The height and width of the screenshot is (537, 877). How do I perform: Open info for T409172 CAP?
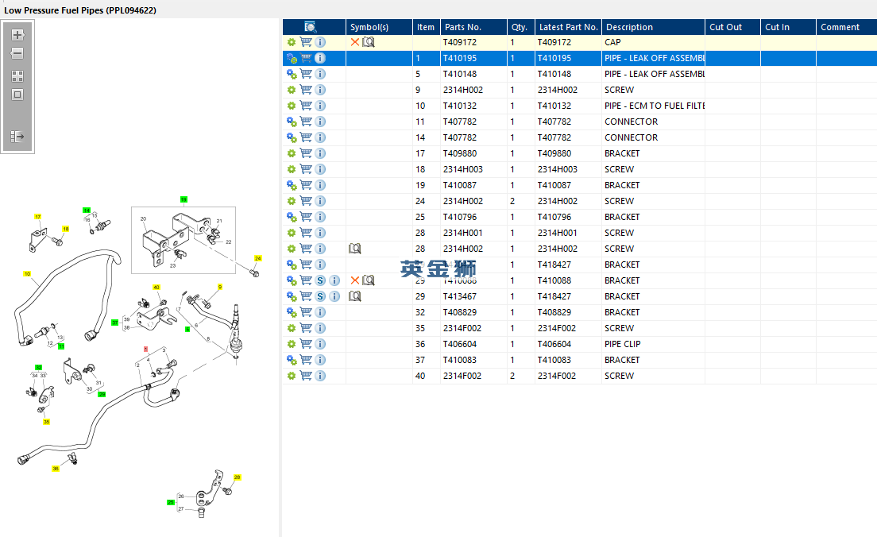pos(320,42)
